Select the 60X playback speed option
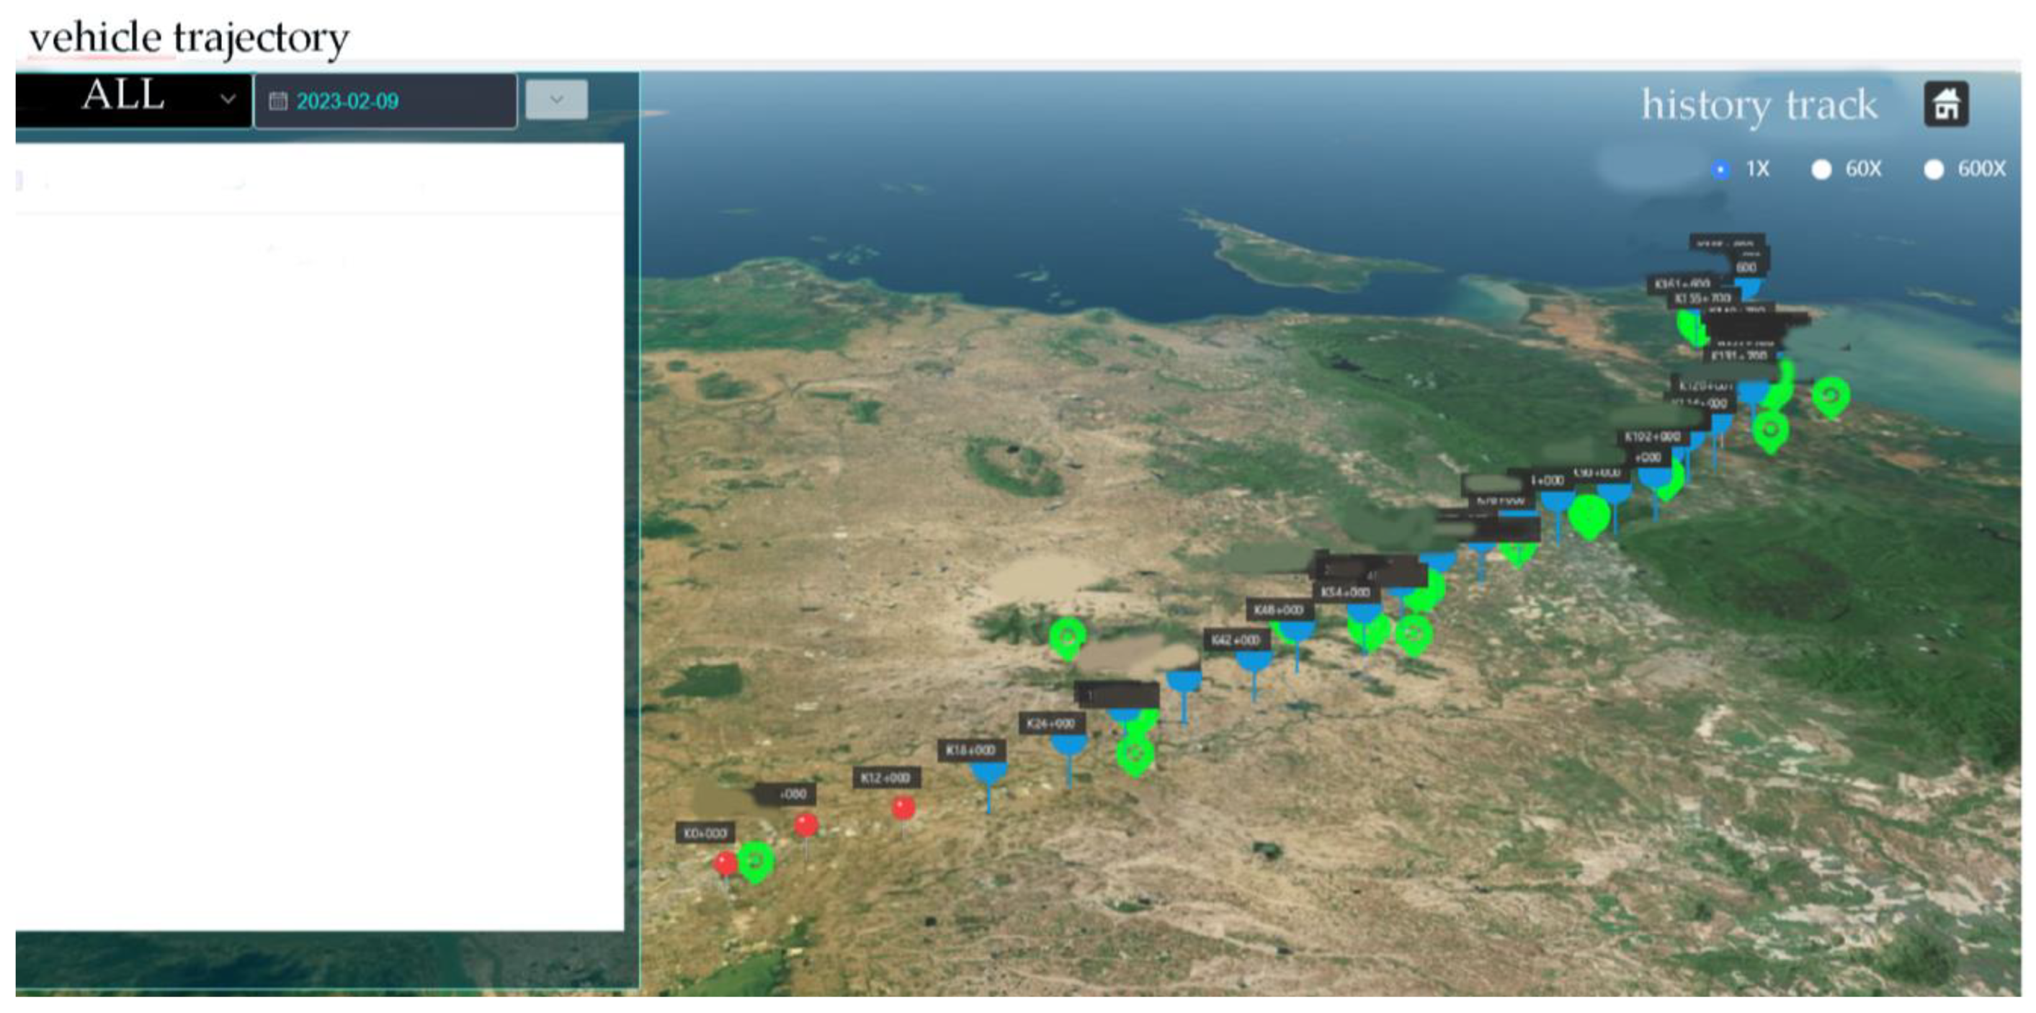Screen dimensions: 2036x1013 (1821, 169)
